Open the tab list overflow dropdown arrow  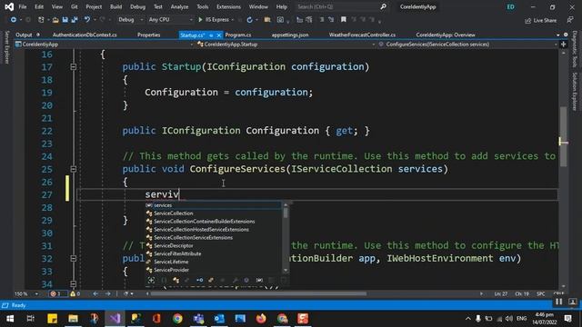pyautogui.click(x=557, y=35)
